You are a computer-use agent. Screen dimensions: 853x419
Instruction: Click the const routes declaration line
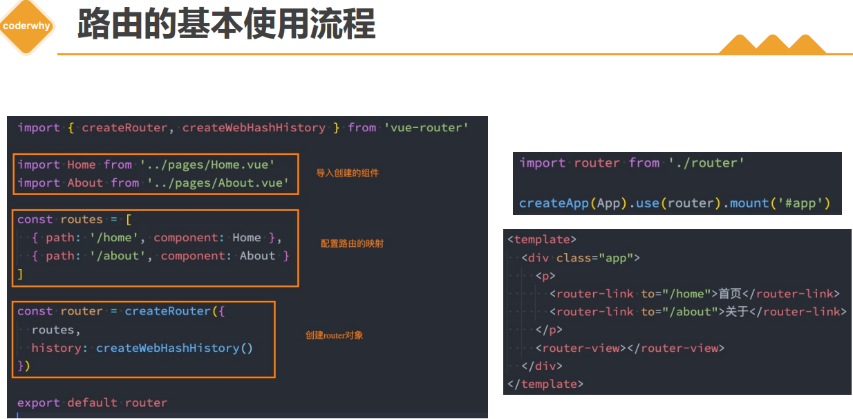pyautogui.click(x=74, y=219)
